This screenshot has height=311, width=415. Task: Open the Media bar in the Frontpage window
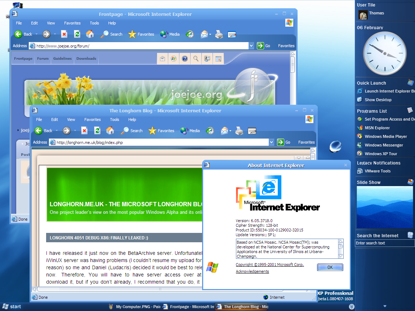170,34
